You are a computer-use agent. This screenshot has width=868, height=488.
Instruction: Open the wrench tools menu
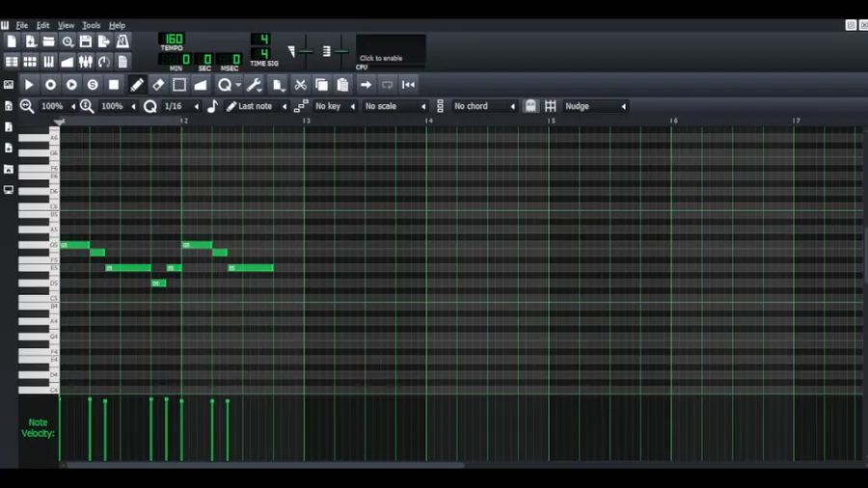click(x=254, y=85)
